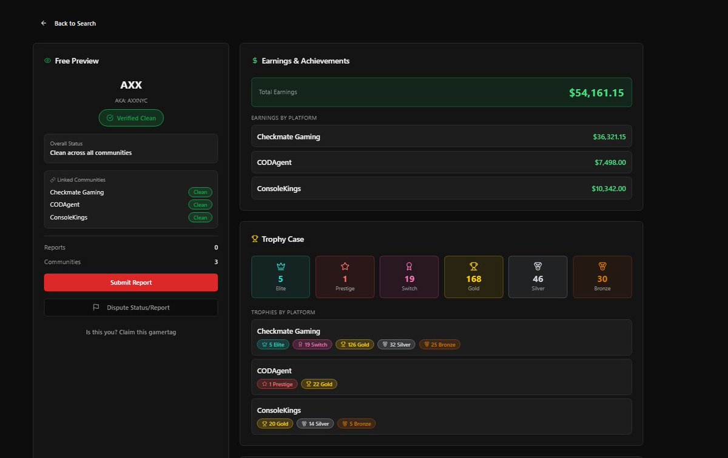
Task: Click the 5 Bronze badge under ConsoleKings
Action: [x=356, y=423]
